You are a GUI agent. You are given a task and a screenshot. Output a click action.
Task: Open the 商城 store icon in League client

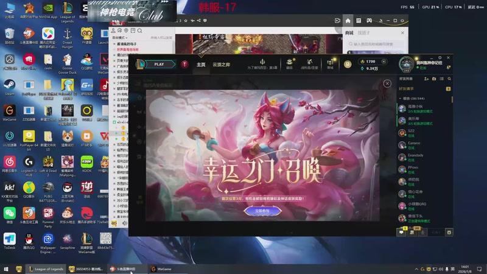pyautogui.click(x=330, y=64)
